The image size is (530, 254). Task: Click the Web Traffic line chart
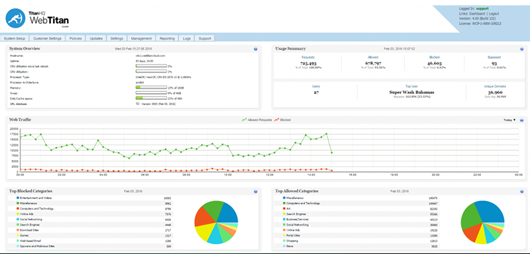[267, 151]
